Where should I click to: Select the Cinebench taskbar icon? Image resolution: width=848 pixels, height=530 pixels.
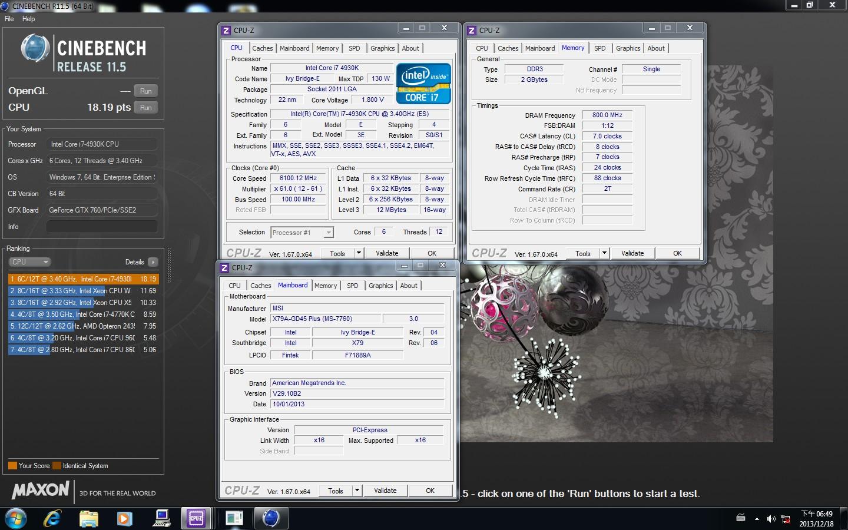coord(271,518)
